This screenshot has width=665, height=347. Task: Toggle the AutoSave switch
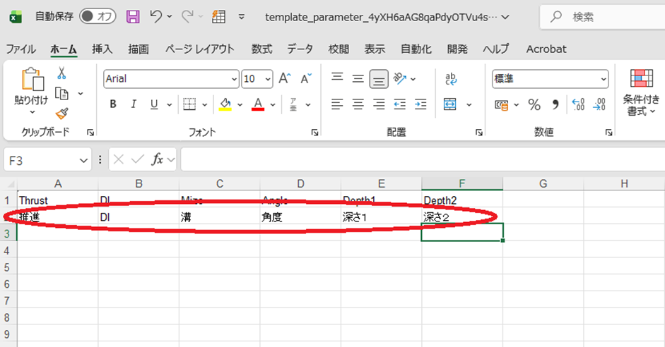[x=98, y=16]
